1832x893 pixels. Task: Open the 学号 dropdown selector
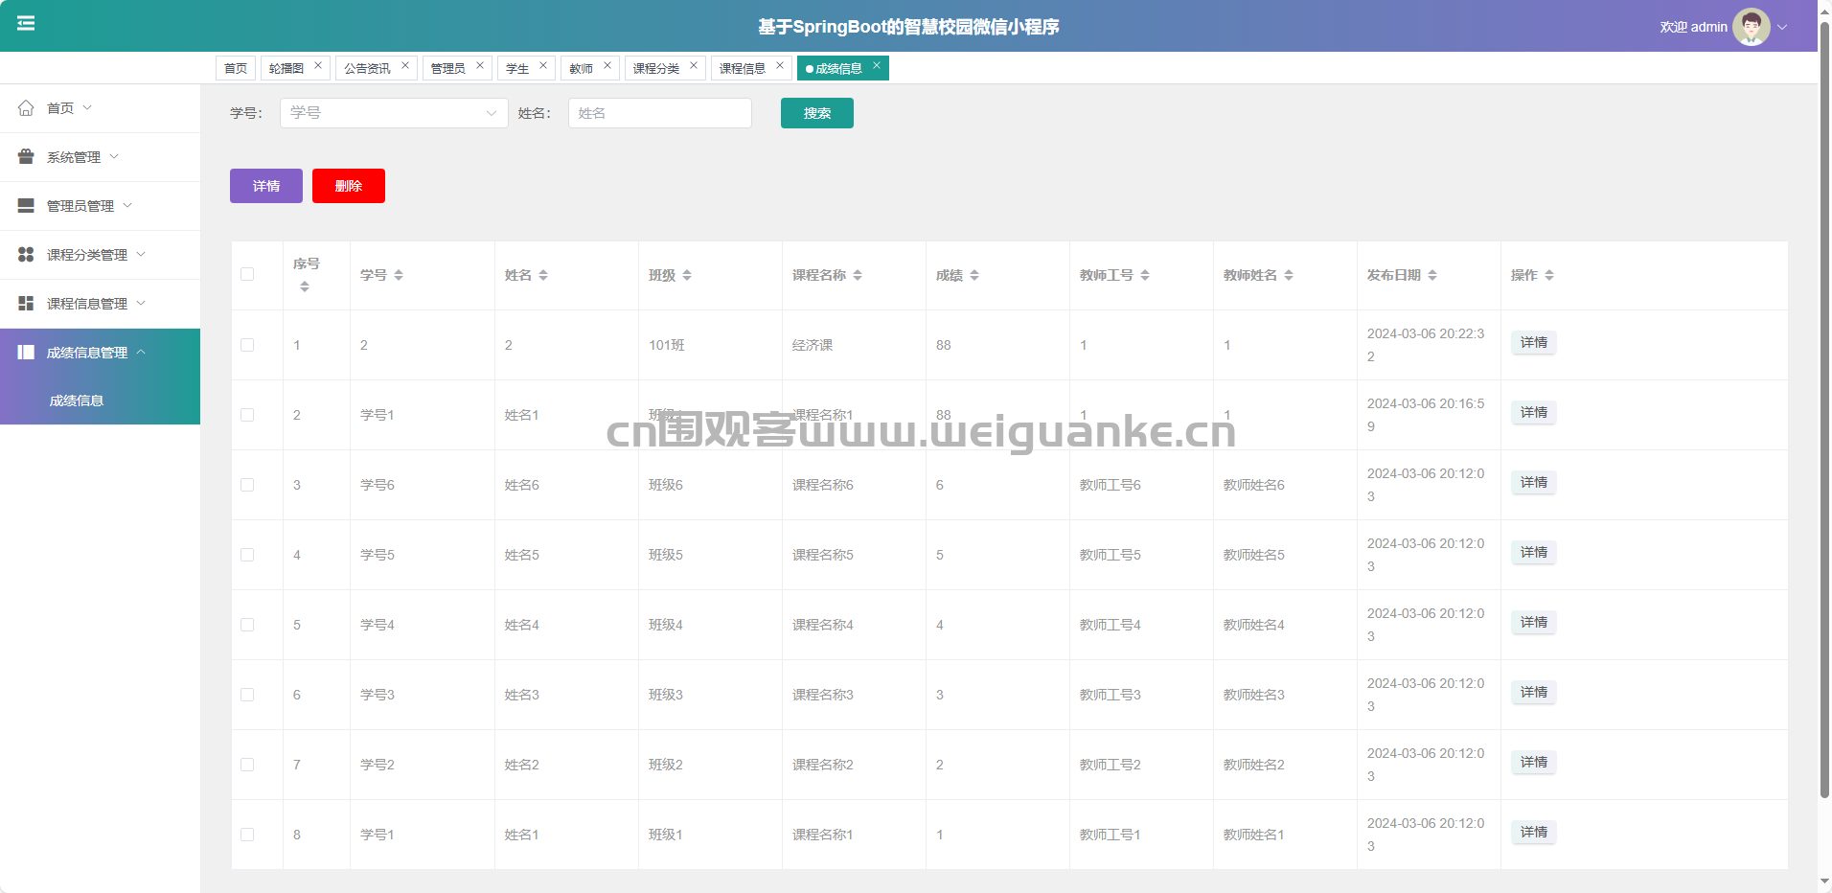[x=393, y=113]
